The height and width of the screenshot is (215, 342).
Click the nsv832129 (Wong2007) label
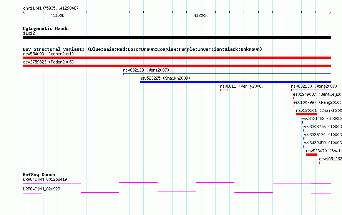point(146,70)
